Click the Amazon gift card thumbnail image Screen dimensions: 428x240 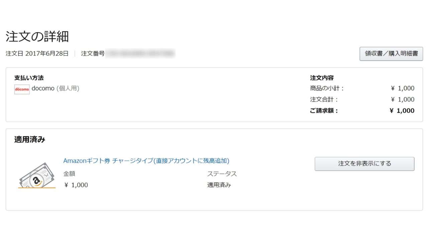coord(36,175)
